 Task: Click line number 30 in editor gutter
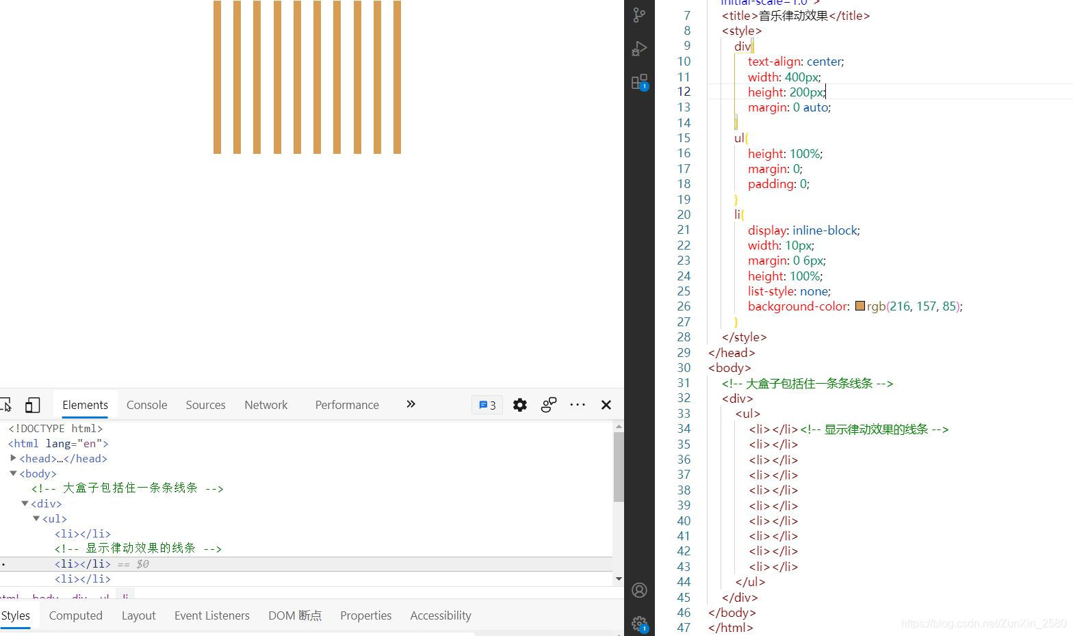(x=684, y=367)
